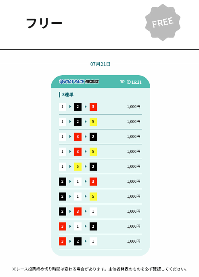Click the フリー page title
This screenshot has height=277, width=199.
(x=44, y=23)
